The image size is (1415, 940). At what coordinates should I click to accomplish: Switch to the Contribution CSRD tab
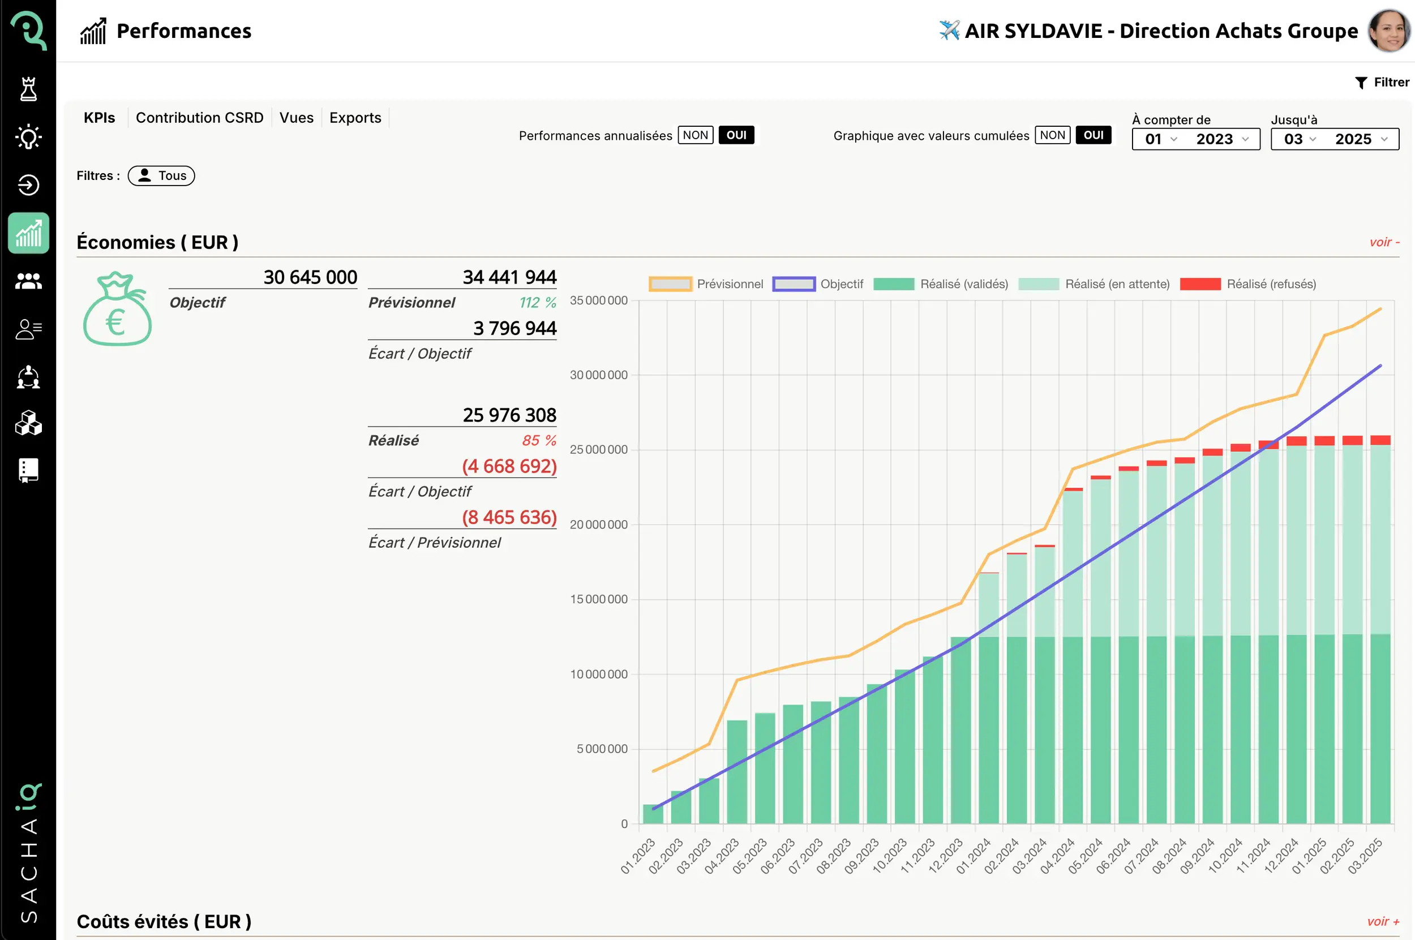199,118
